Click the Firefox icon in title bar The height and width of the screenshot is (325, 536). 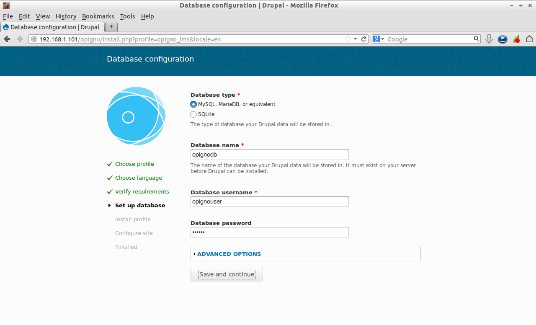coord(6,5)
